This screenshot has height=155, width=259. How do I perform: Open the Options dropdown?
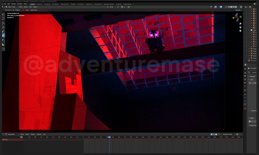[x=239, y=10]
